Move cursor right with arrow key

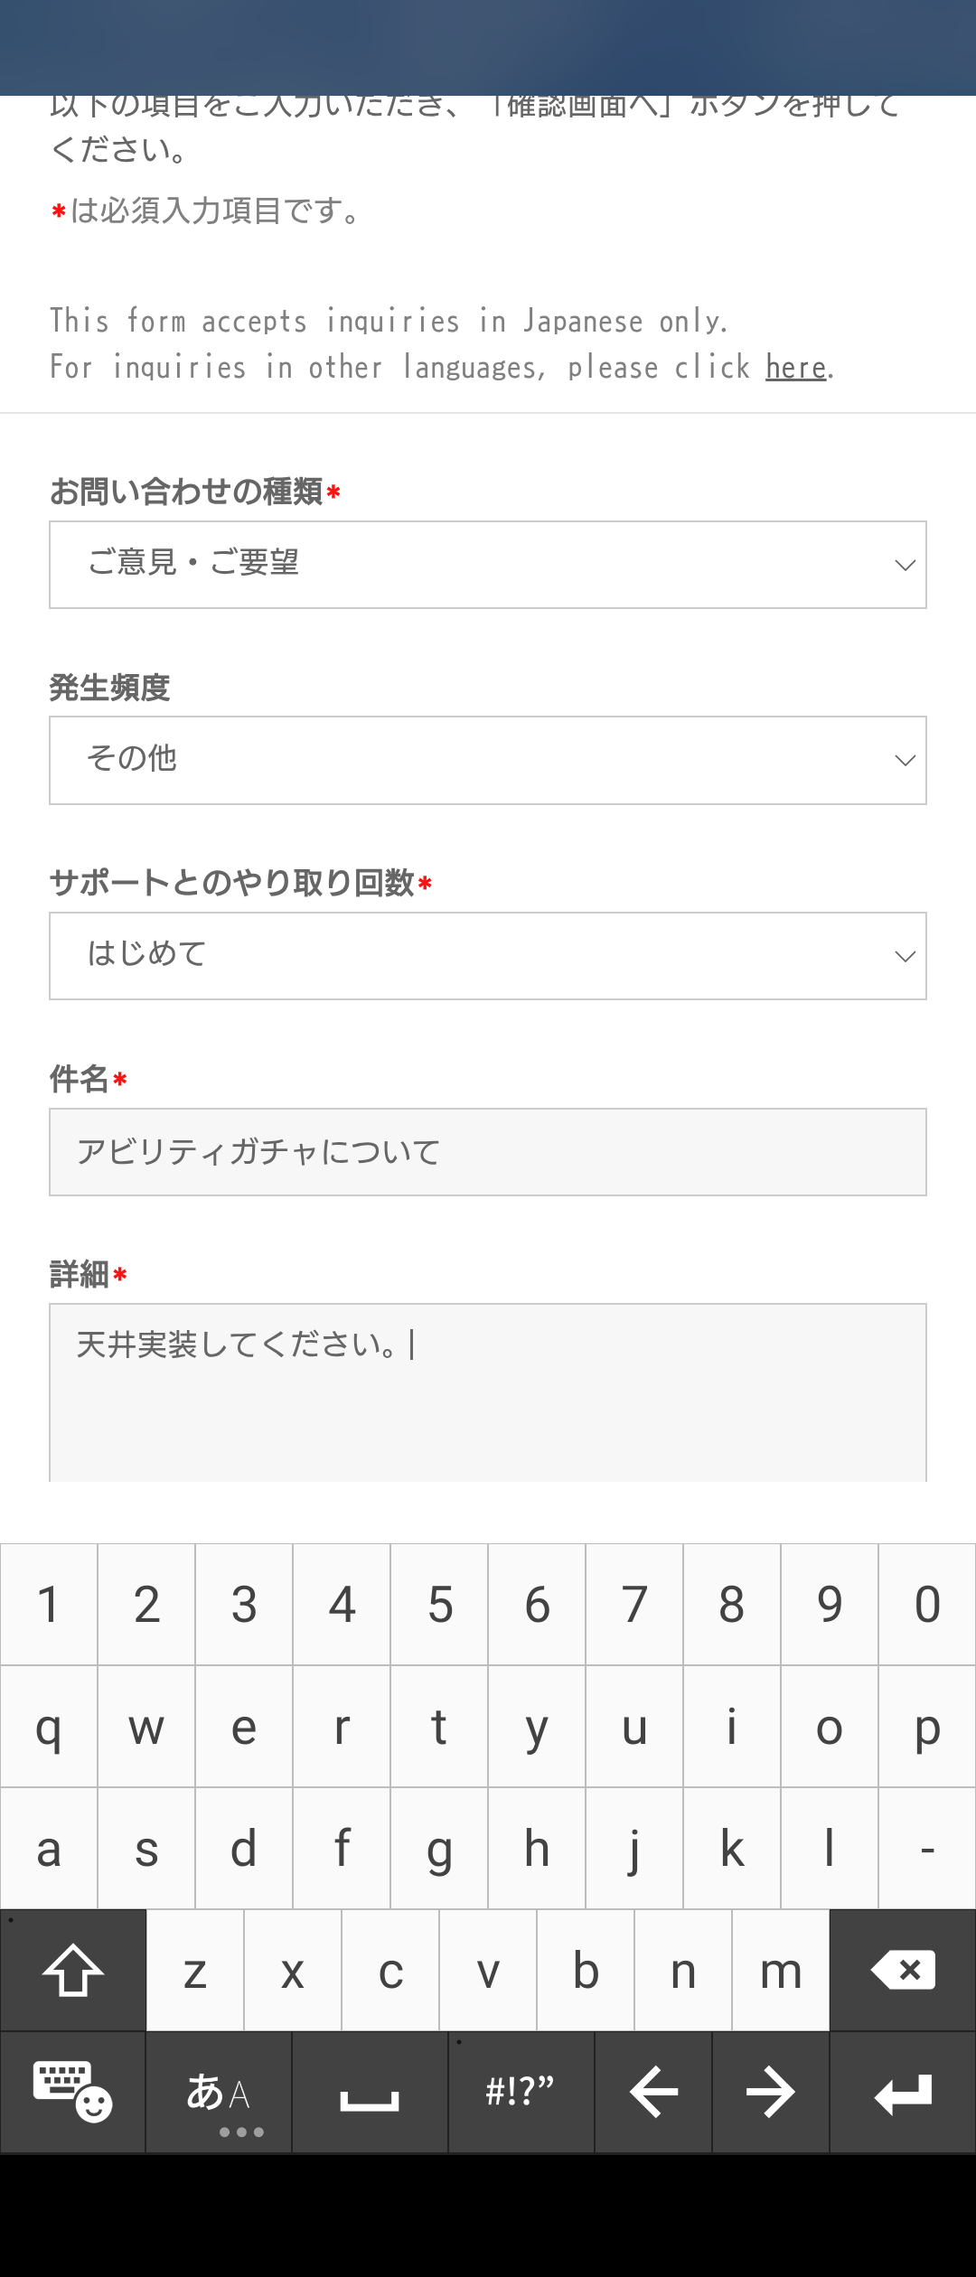click(x=770, y=2093)
